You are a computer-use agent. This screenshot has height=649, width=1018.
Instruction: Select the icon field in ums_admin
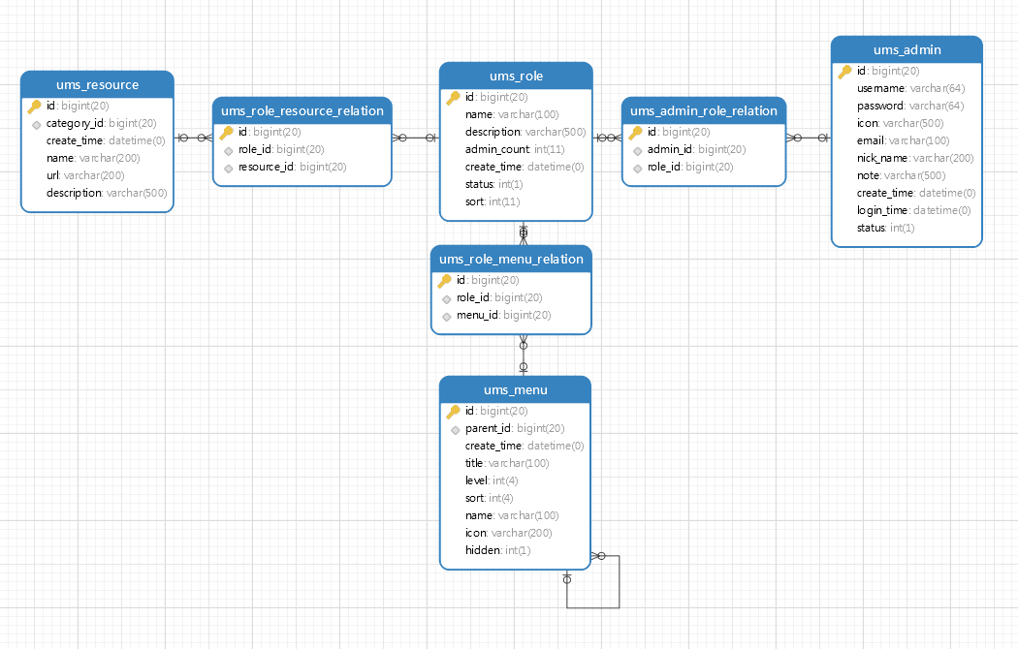point(900,123)
